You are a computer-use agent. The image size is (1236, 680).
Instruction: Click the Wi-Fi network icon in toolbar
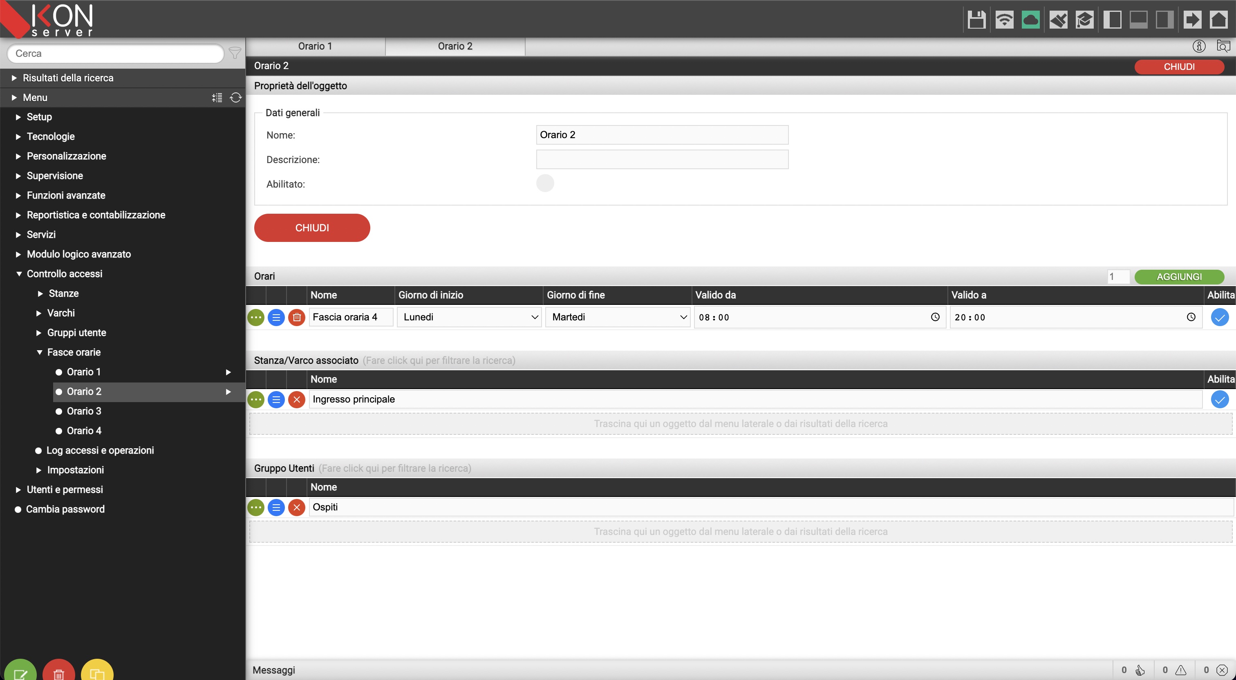coord(1004,20)
